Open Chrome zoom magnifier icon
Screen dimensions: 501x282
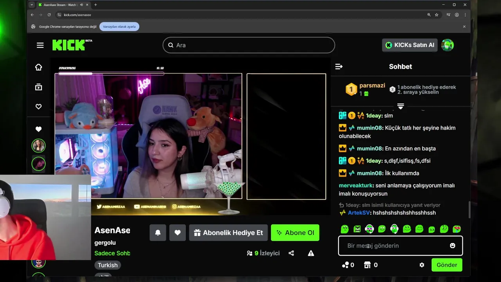pyautogui.click(x=429, y=15)
